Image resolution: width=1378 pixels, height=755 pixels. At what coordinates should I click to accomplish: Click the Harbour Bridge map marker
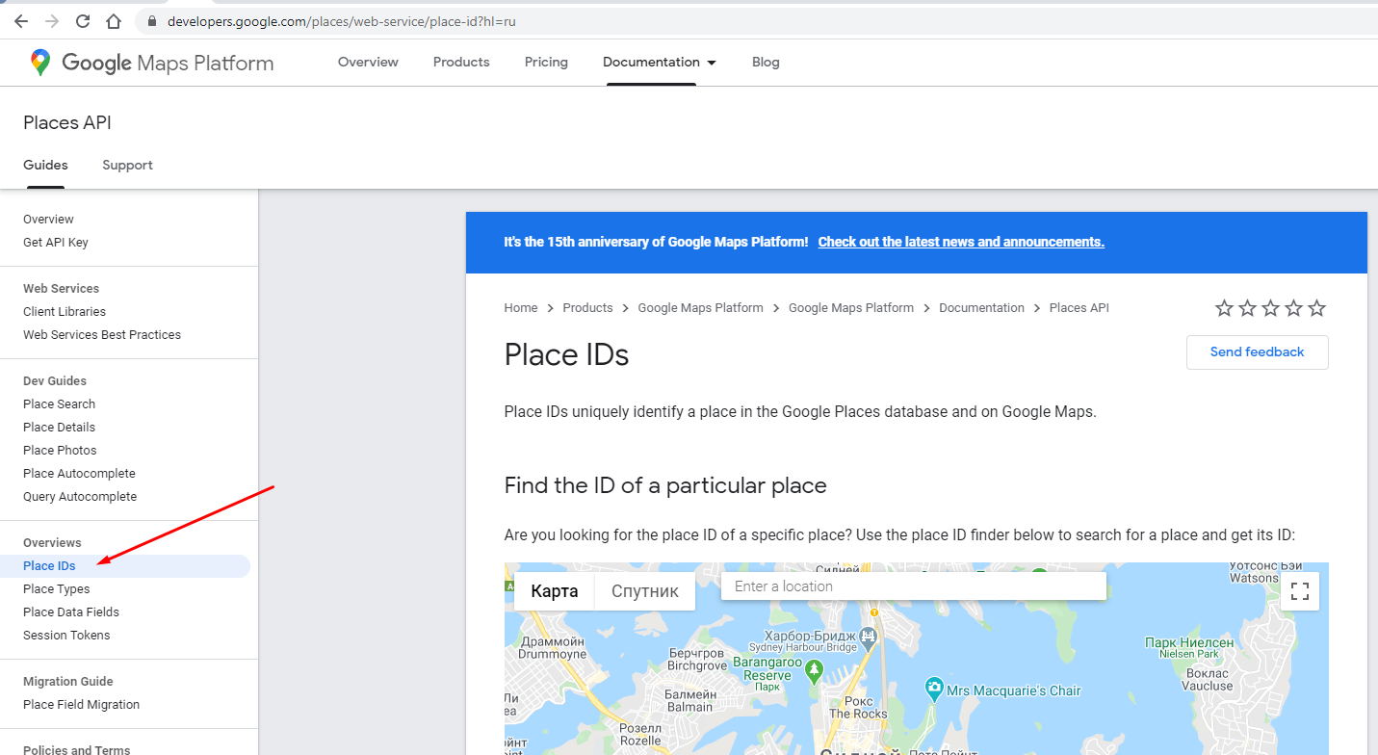869,636
